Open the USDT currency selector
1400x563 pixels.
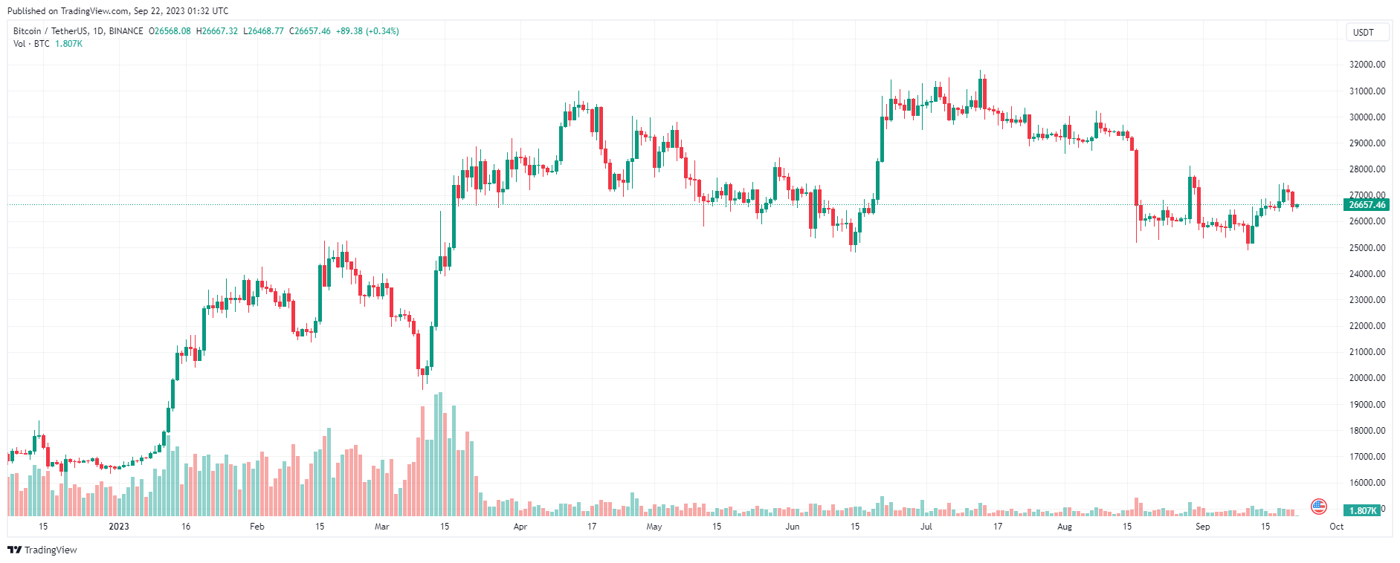click(x=1363, y=32)
